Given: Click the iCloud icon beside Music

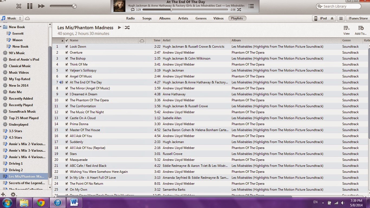Looking at the screenshot, I should click(x=27, y=18).
